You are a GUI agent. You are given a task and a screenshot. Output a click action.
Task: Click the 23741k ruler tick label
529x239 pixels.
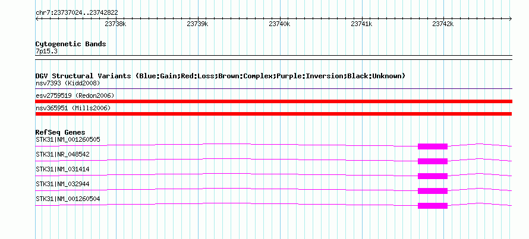click(361, 24)
